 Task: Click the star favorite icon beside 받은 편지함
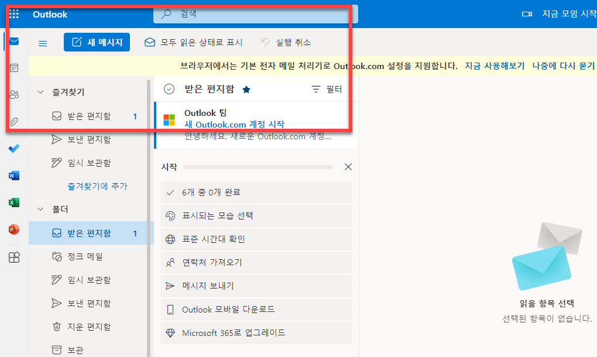pyautogui.click(x=246, y=90)
